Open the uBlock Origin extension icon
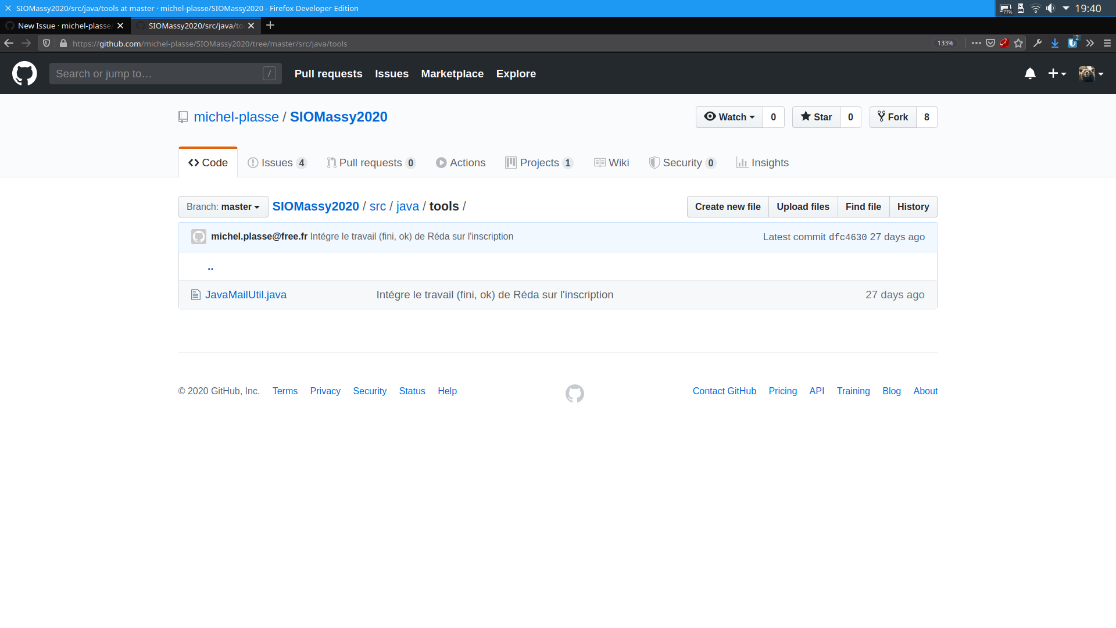The image size is (1116, 628). tap(1072, 43)
